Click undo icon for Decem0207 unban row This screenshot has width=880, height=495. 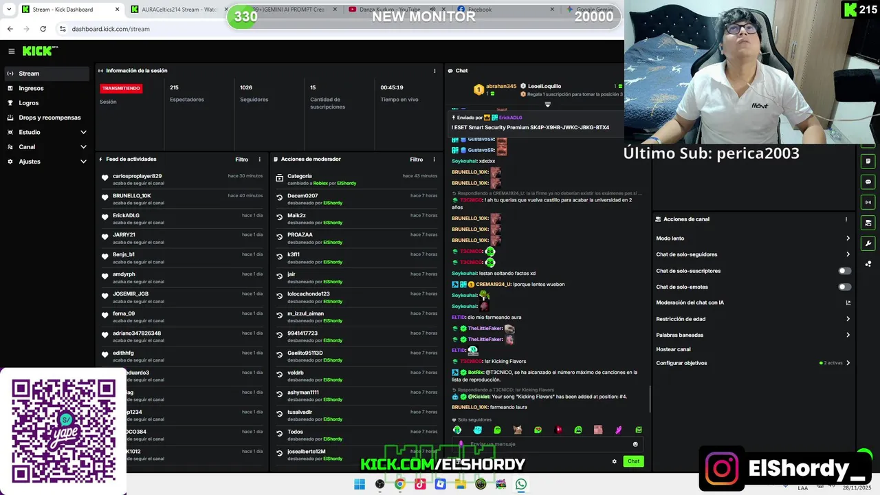(x=280, y=198)
